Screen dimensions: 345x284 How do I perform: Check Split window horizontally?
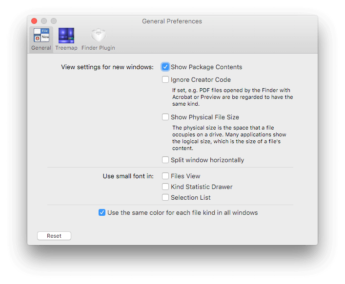165,160
